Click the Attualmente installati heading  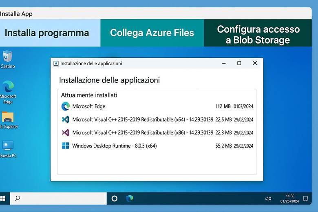[89, 95]
